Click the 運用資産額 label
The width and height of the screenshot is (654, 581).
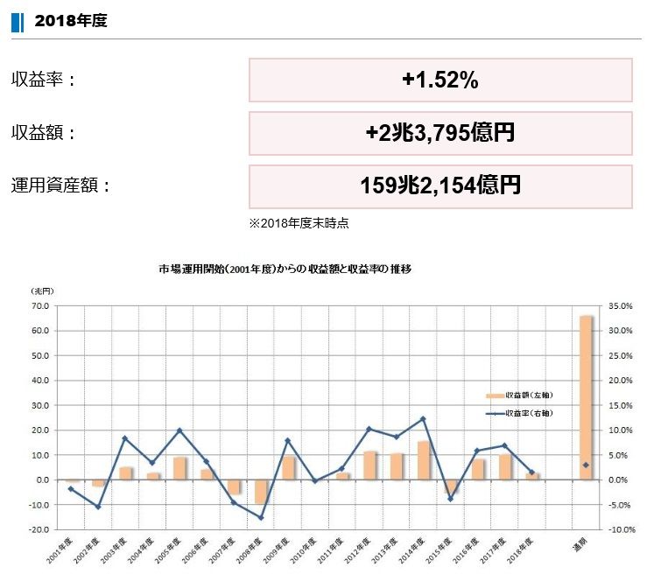click(61, 185)
